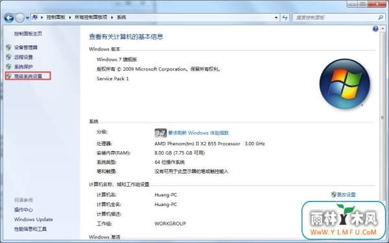Click the WORKGROUP workgroup value
Screen dimensions: 389x243
coord(170,224)
